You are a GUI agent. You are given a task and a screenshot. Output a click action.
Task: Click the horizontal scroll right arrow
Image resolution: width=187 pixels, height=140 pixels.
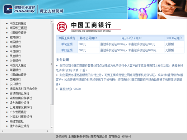click(x=48, y=131)
